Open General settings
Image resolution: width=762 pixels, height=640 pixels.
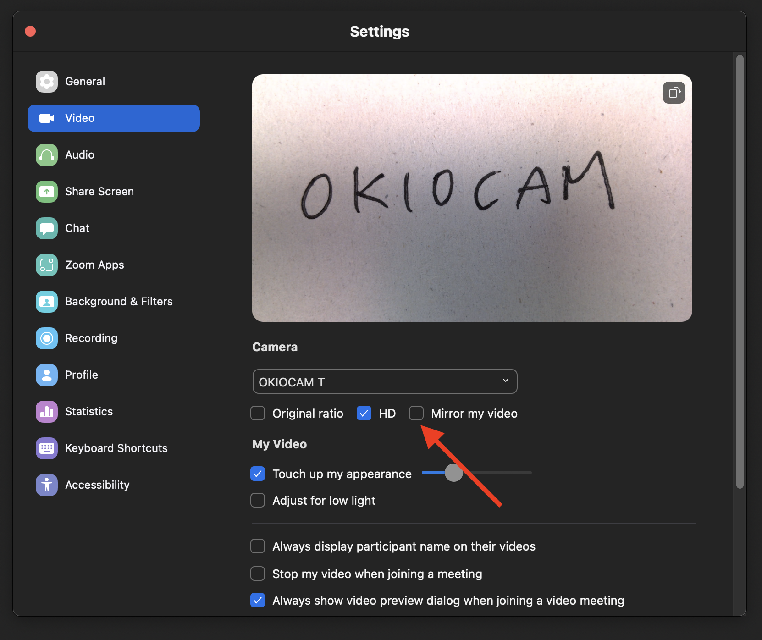[114, 82]
